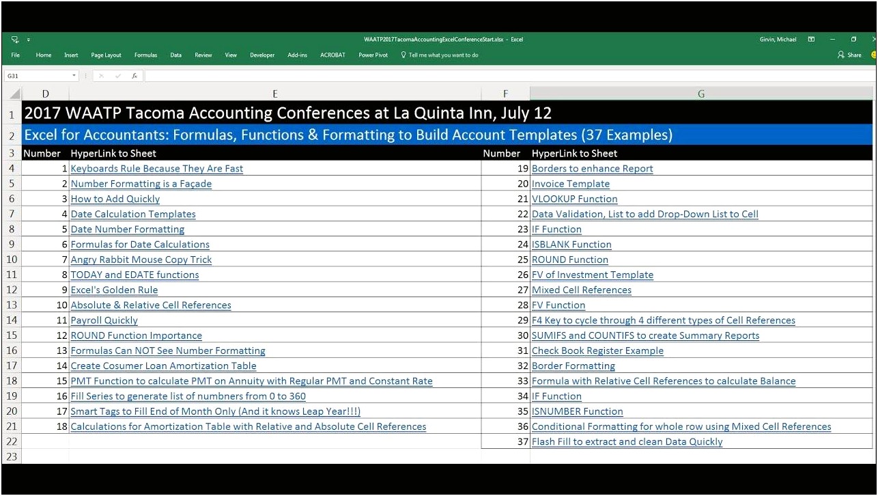This screenshot has height=496, width=878.
Task: Click the ribbon display options icon
Action: point(811,40)
